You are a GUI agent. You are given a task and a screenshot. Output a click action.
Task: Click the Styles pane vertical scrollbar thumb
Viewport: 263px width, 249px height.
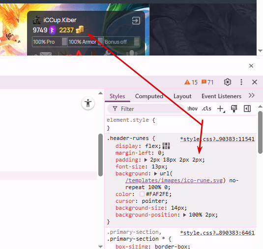click(260, 133)
